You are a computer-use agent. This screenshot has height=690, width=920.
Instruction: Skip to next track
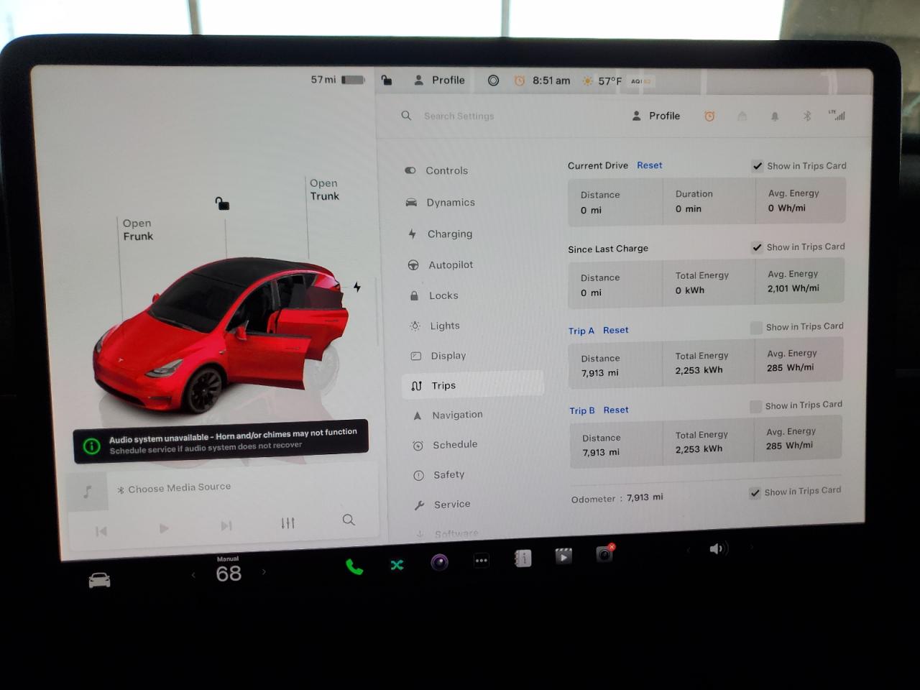[x=226, y=526]
